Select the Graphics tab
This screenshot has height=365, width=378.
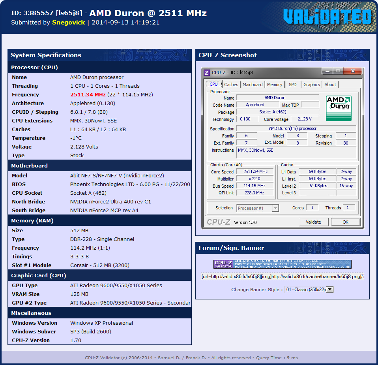click(311, 85)
